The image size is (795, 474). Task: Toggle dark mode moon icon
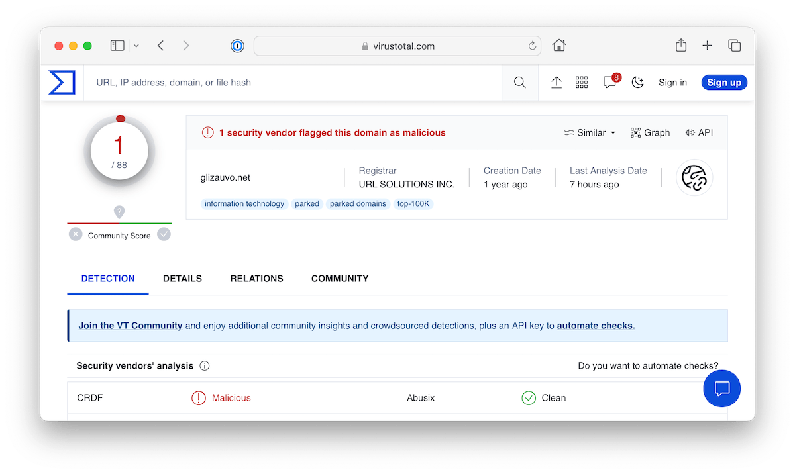pos(637,83)
